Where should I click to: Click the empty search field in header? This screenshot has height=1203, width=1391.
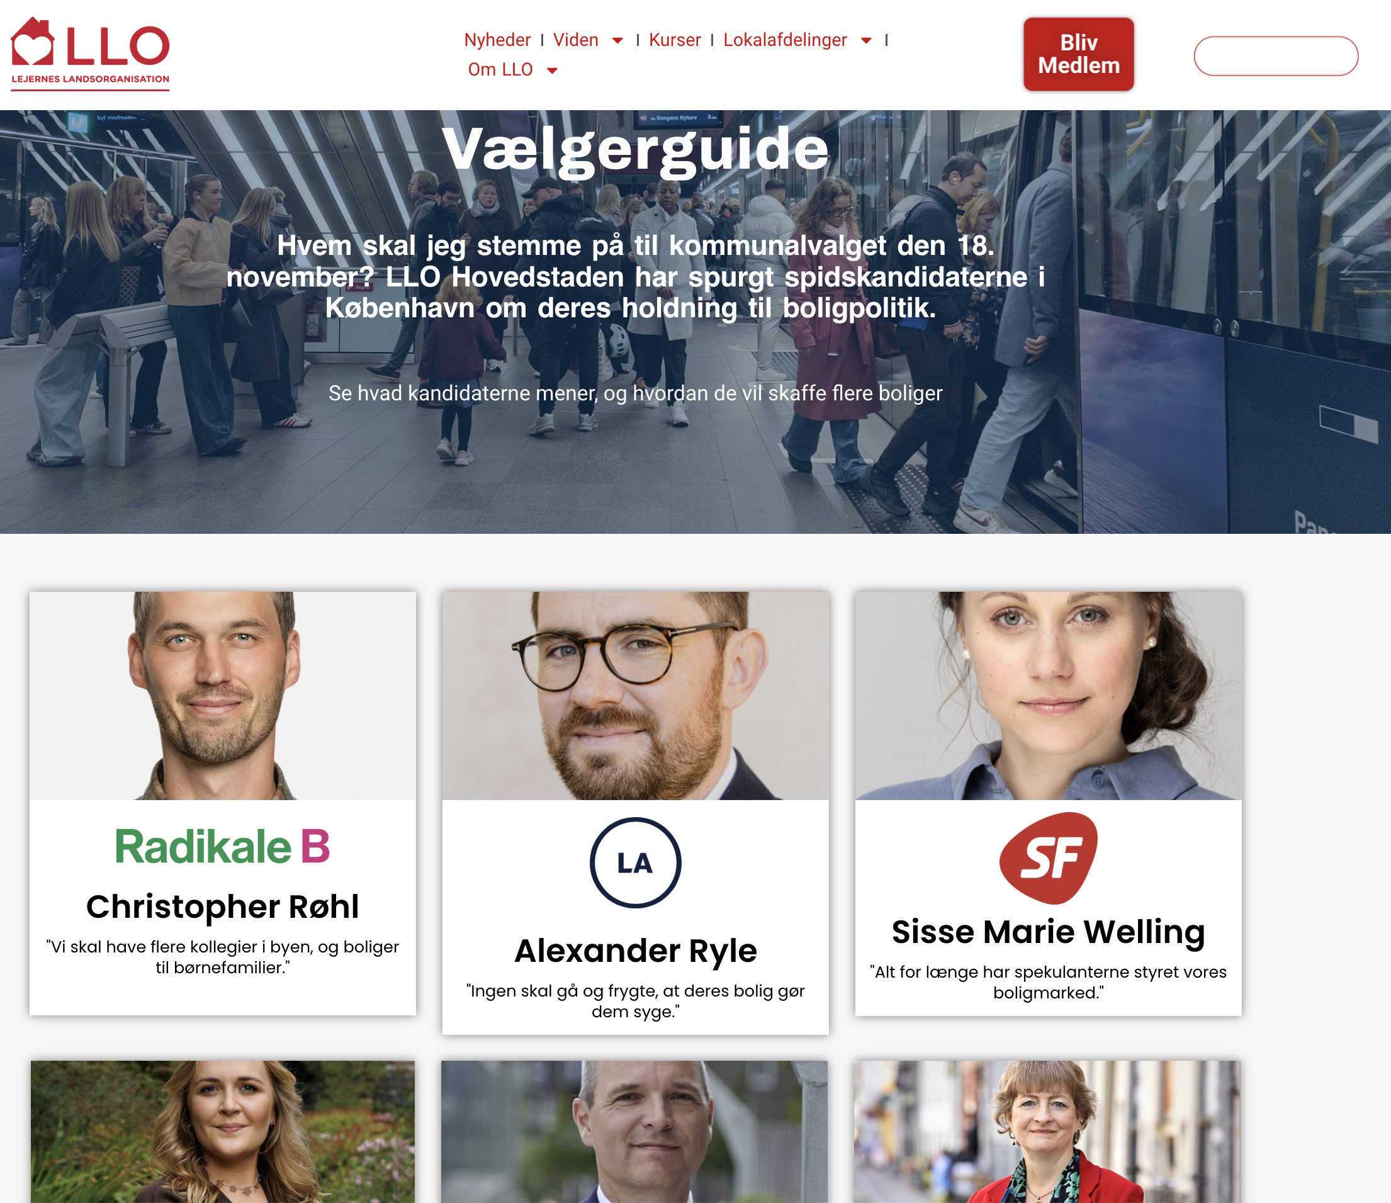[x=1276, y=56]
